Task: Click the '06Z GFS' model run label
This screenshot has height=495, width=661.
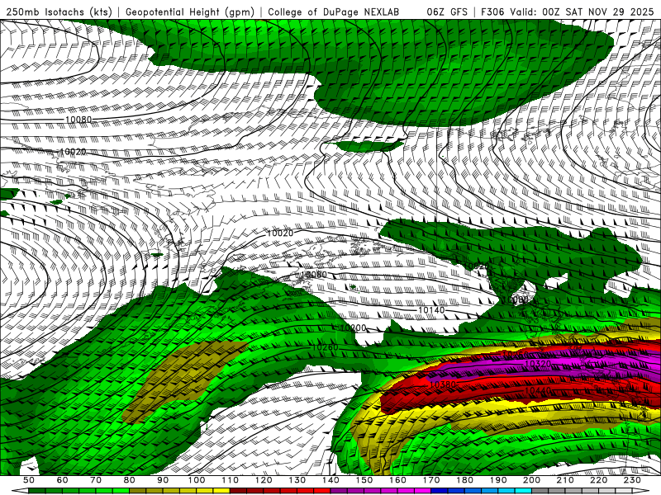Action: point(447,12)
